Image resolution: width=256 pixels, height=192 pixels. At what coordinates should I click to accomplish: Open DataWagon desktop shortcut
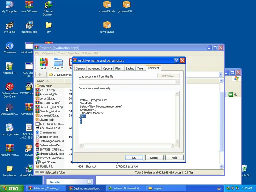click(9, 109)
